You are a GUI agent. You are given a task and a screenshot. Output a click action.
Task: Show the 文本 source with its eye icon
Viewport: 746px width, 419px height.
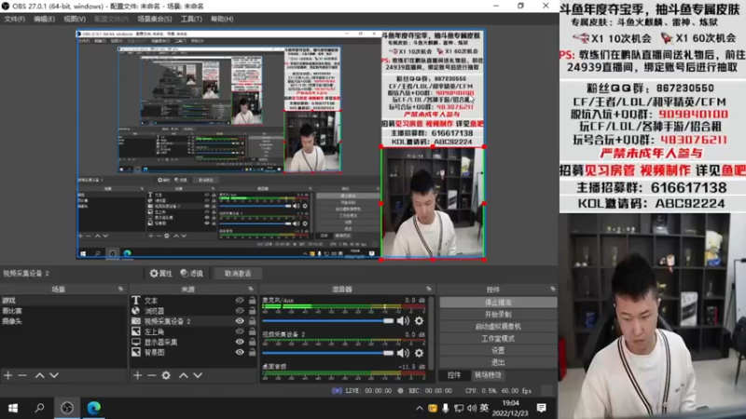click(240, 300)
